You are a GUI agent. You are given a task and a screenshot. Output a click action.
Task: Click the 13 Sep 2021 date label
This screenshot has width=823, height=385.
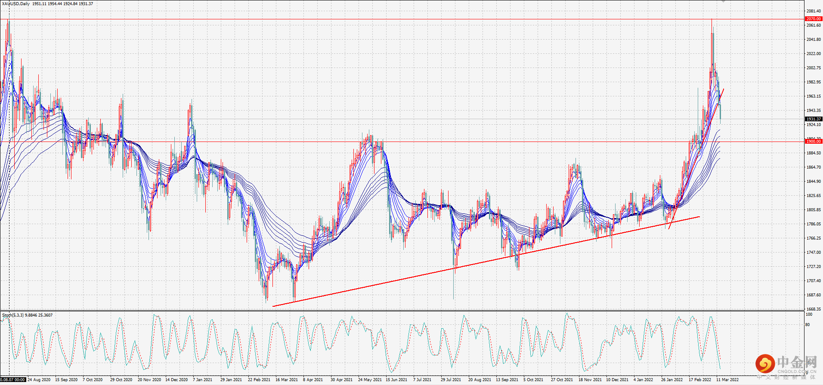507,380
